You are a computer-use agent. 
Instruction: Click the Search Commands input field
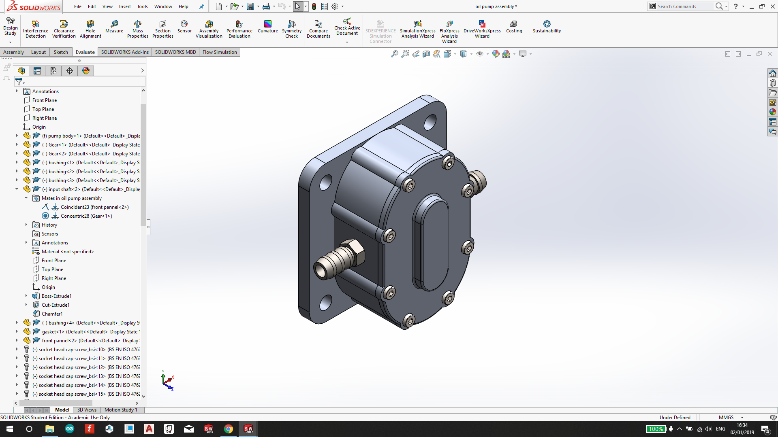tap(684, 6)
